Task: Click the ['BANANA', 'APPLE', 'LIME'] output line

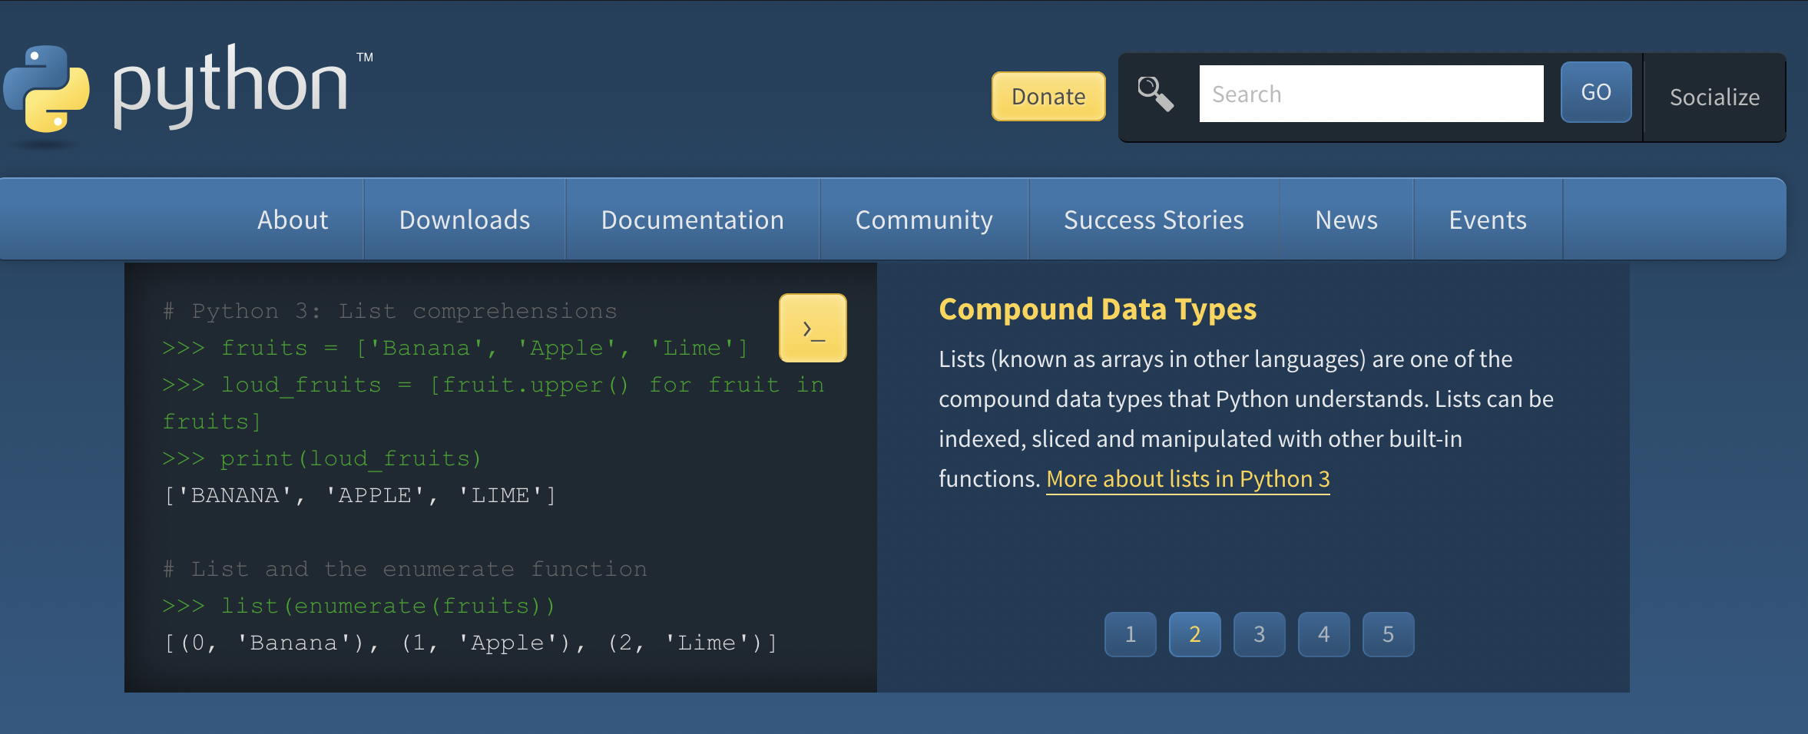Action: tap(359, 495)
